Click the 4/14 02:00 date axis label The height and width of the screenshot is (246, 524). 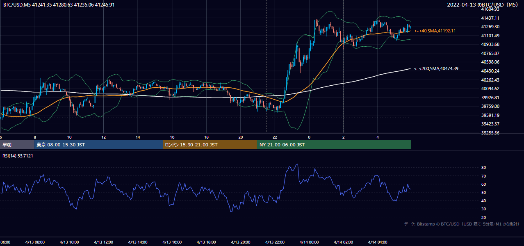click(x=343, y=242)
